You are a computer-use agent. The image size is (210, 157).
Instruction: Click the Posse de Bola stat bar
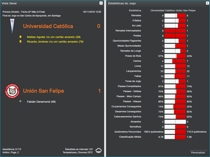tap(175, 56)
